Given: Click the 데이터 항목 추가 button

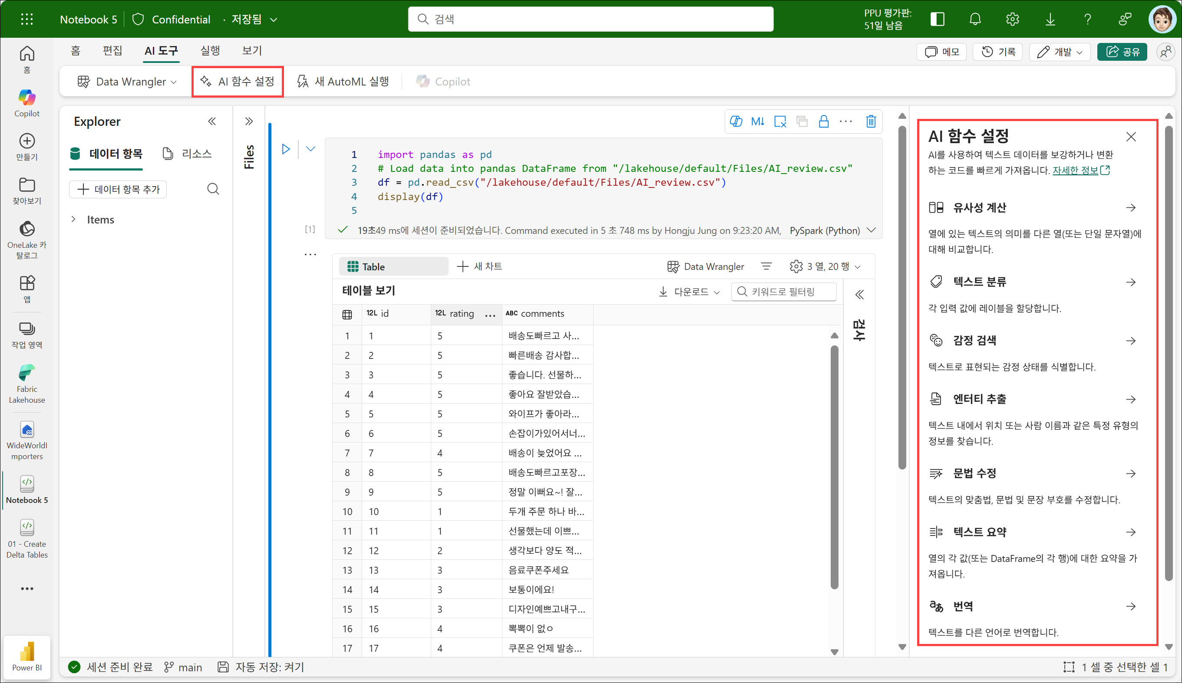Looking at the screenshot, I should coord(118,189).
